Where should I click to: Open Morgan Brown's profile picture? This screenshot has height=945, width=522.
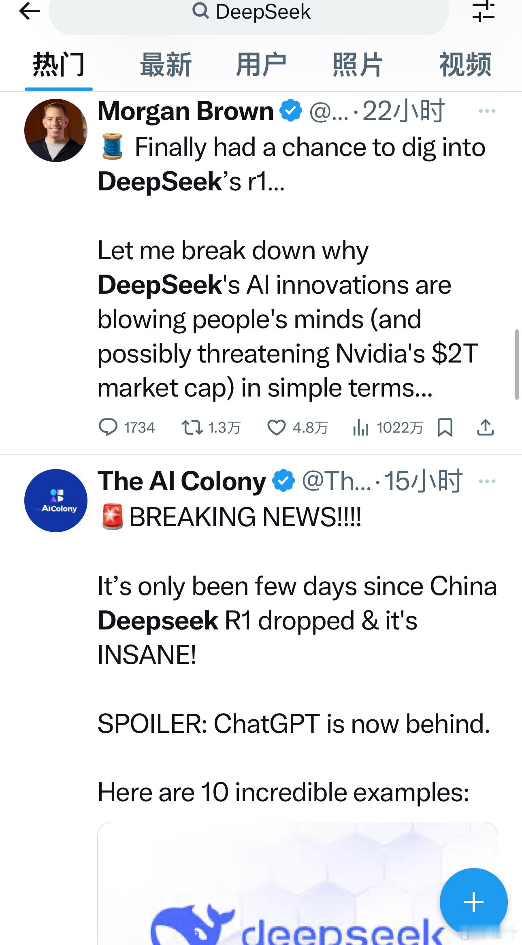point(56,130)
